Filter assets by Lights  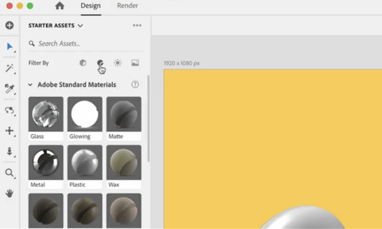tap(118, 63)
